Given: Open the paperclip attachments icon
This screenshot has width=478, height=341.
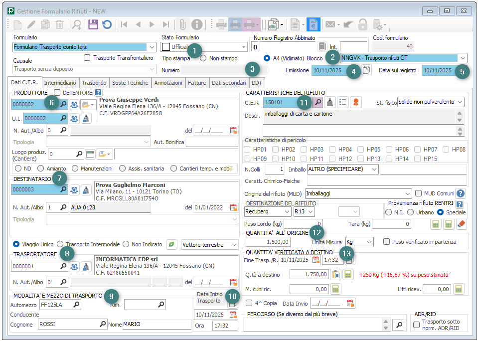Looking at the screenshot, I should pos(182,24).
